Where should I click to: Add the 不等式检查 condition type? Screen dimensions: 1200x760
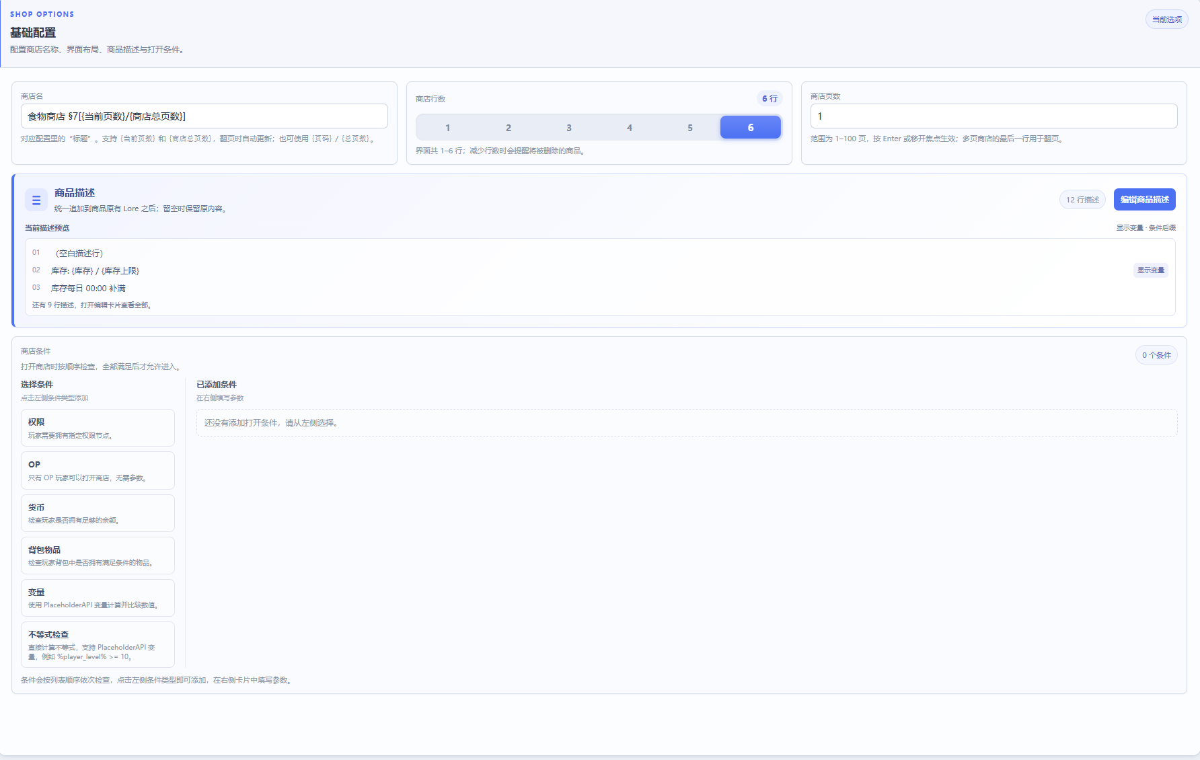click(98, 644)
